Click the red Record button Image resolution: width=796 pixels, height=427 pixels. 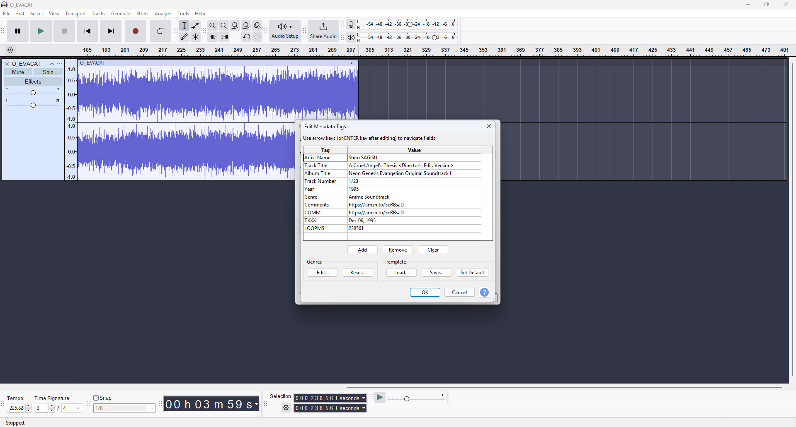pyautogui.click(x=136, y=31)
